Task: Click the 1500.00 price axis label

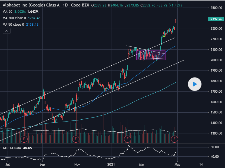Action: (216, 112)
